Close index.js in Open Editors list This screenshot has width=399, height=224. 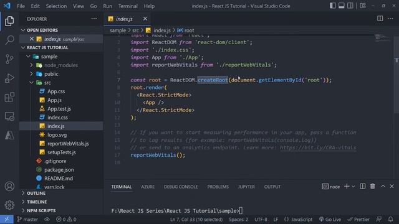[32, 39]
